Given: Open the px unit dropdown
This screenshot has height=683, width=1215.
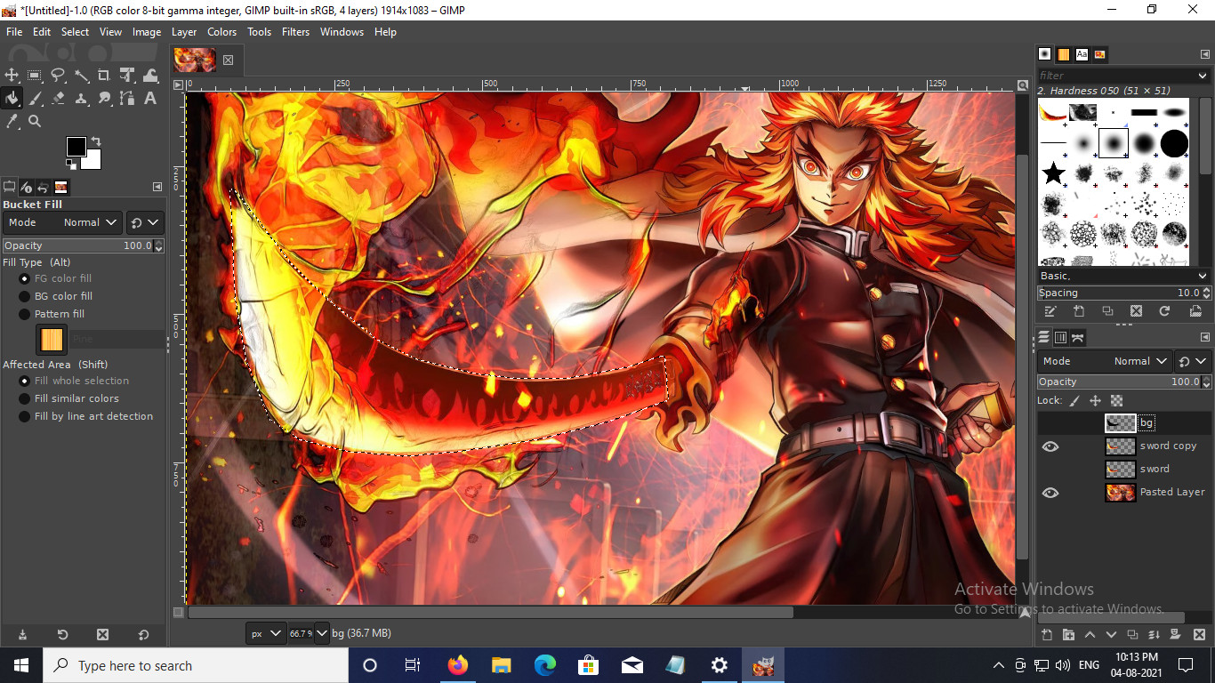Looking at the screenshot, I should click(266, 633).
